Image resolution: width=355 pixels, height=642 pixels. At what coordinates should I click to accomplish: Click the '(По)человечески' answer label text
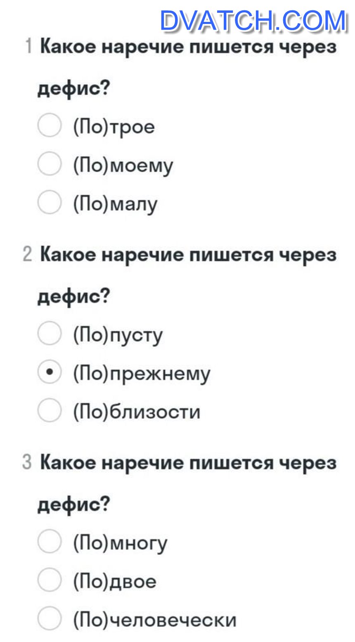pos(155,619)
